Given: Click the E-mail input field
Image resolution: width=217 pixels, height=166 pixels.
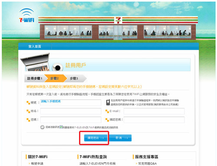Looking at the screenshot, I should (154, 111).
